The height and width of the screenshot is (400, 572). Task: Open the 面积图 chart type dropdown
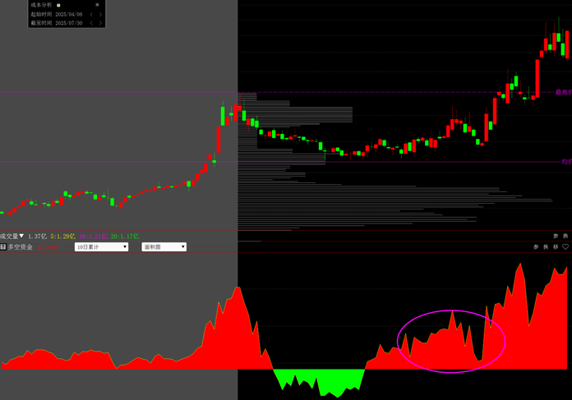[x=164, y=246]
